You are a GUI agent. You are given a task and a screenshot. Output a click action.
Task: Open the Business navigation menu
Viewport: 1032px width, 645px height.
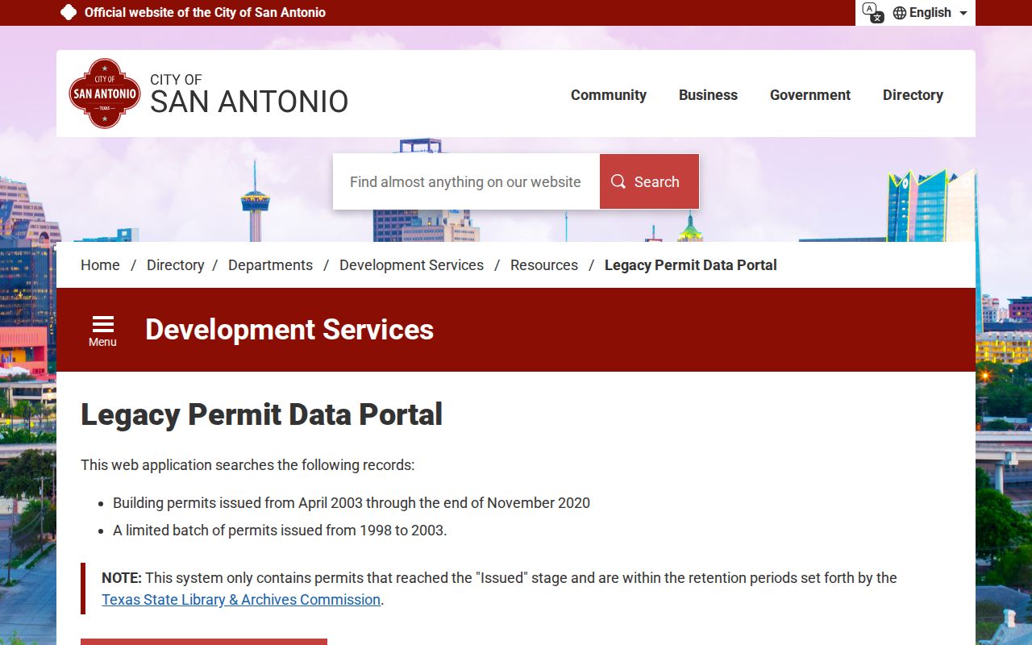[708, 95]
